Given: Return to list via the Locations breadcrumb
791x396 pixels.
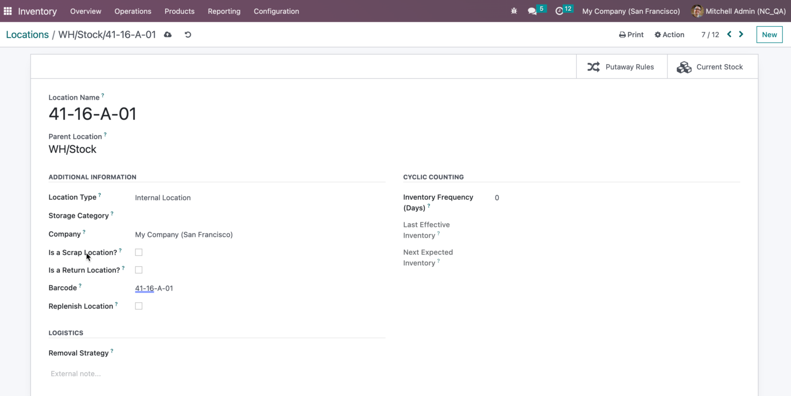Looking at the screenshot, I should (27, 34).
